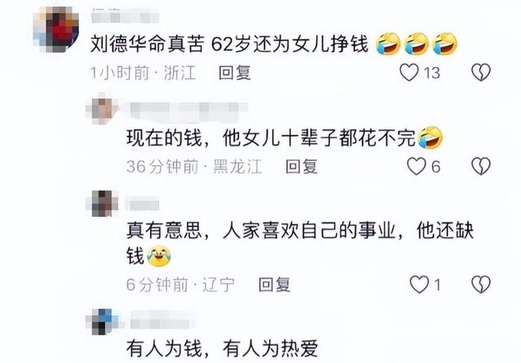521x363 pixels.
Task: Like the comment with 13 likes
Action: 409,72
